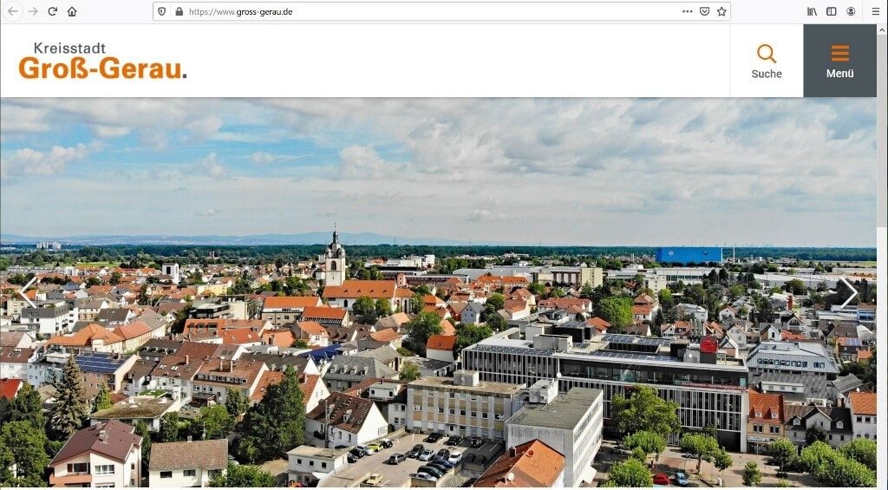Open the browser home page
Screen dimensions: 888x490
pos(72,11)
